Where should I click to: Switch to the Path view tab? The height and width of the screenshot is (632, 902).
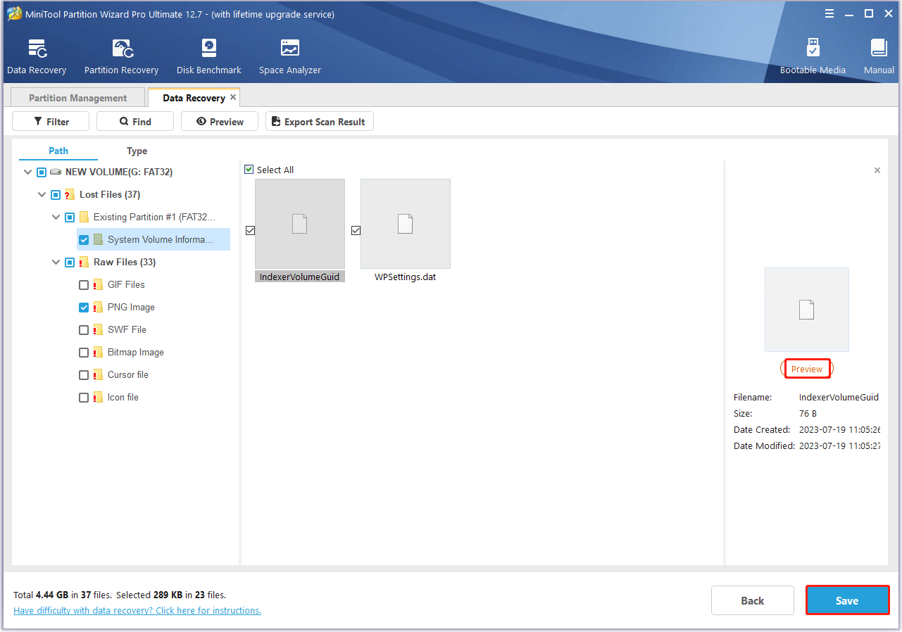coord(58,151)
